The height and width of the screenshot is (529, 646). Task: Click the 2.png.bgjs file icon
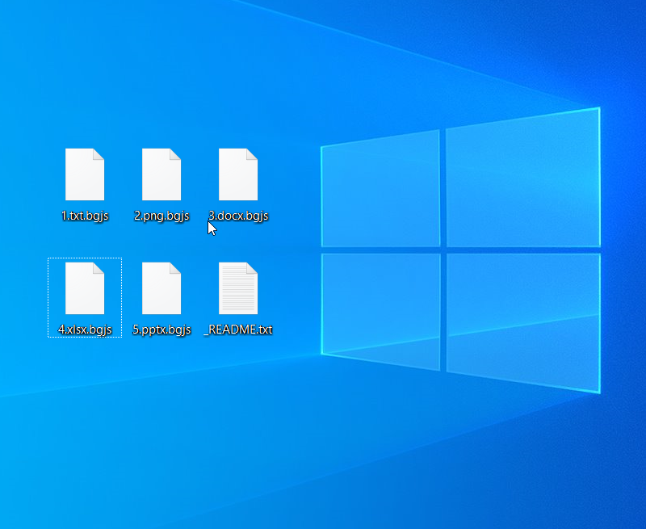coord(161,174)
